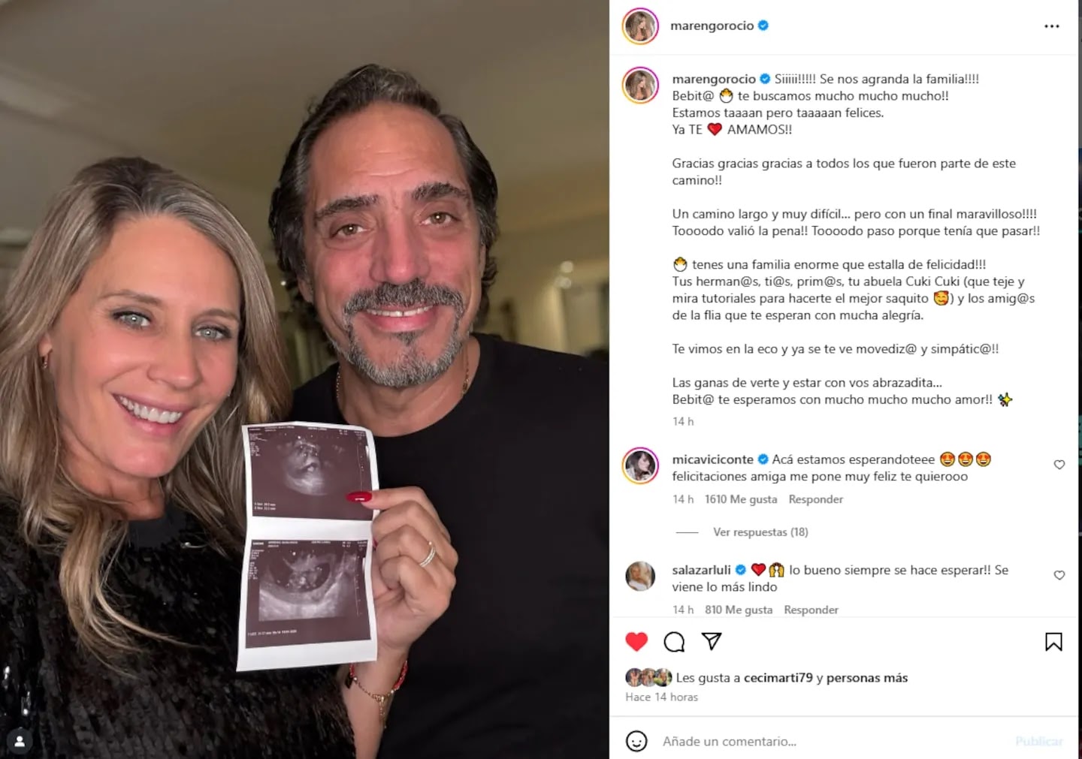View 810 Me gusta on salazarluli comment
The height and width of the screenshot is (759, 1082).
(739, 610)
